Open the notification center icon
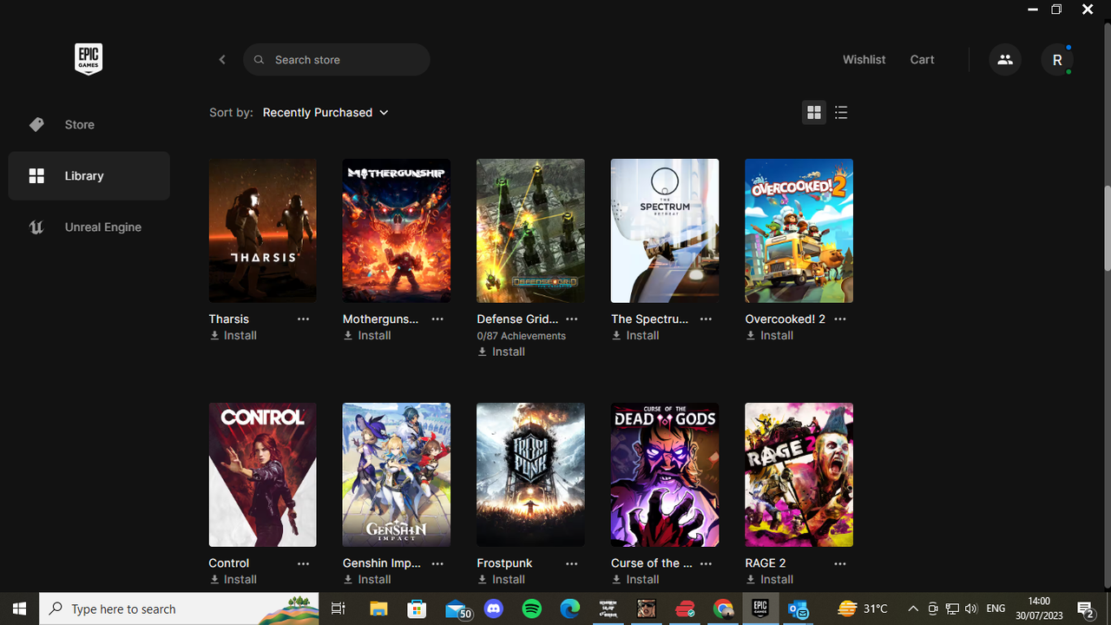 [x=1085, y=609]
